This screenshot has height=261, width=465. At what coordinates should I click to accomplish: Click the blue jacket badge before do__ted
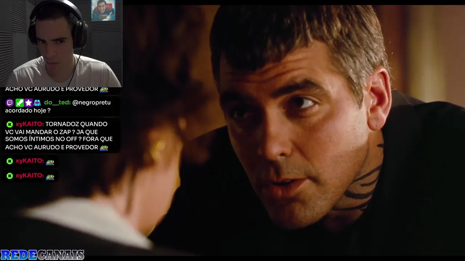click(37, 103)
